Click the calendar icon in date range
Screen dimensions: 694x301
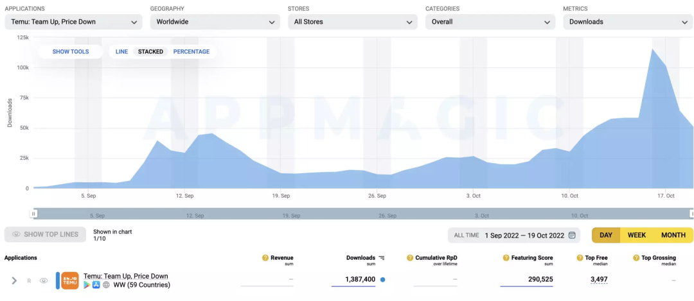point(572,236)
